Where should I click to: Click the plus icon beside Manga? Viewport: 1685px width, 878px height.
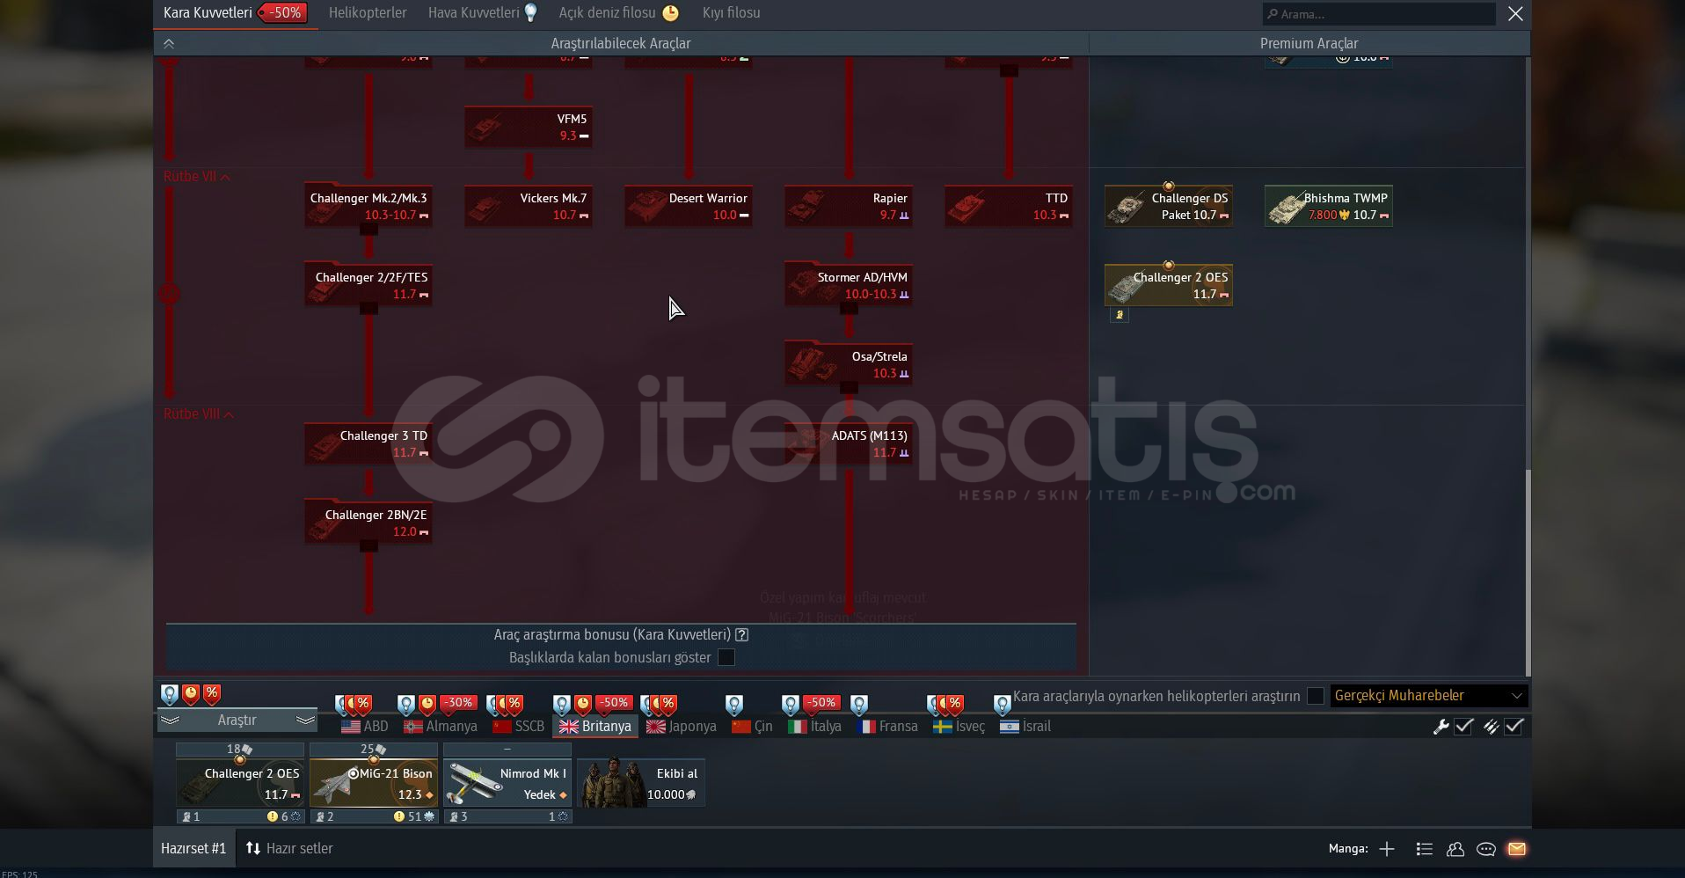[1387, 849]
